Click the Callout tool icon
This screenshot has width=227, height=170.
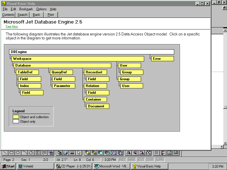tap(44, 153)
